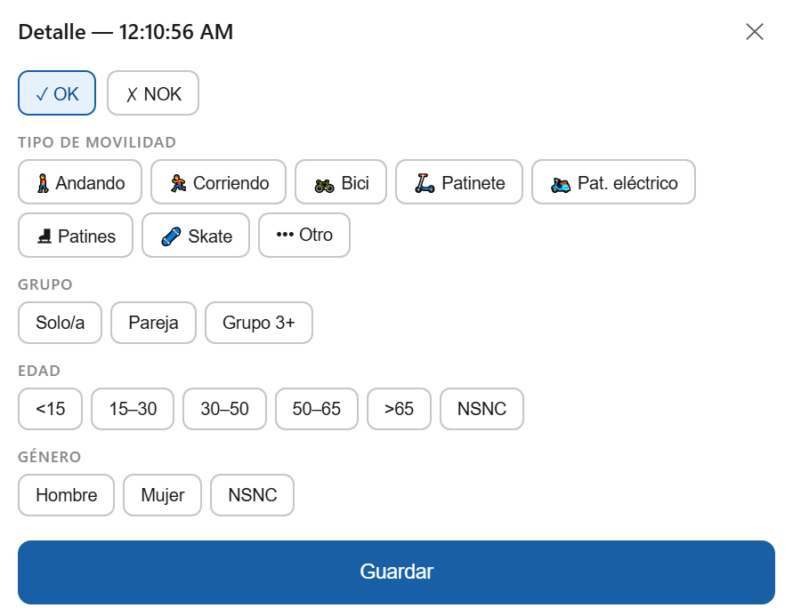Image resolution: width=793 pixels, height=616 pixels.
Task: Mark the detail as NOK
Action: [153, 93]
